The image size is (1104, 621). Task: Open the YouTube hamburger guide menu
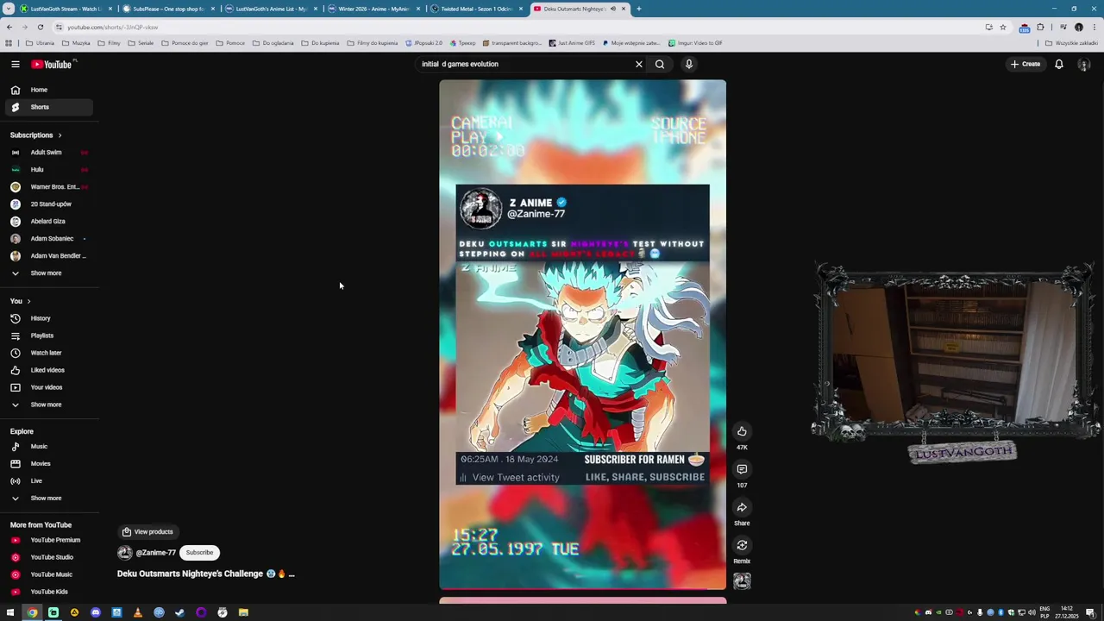pos(15,64)
